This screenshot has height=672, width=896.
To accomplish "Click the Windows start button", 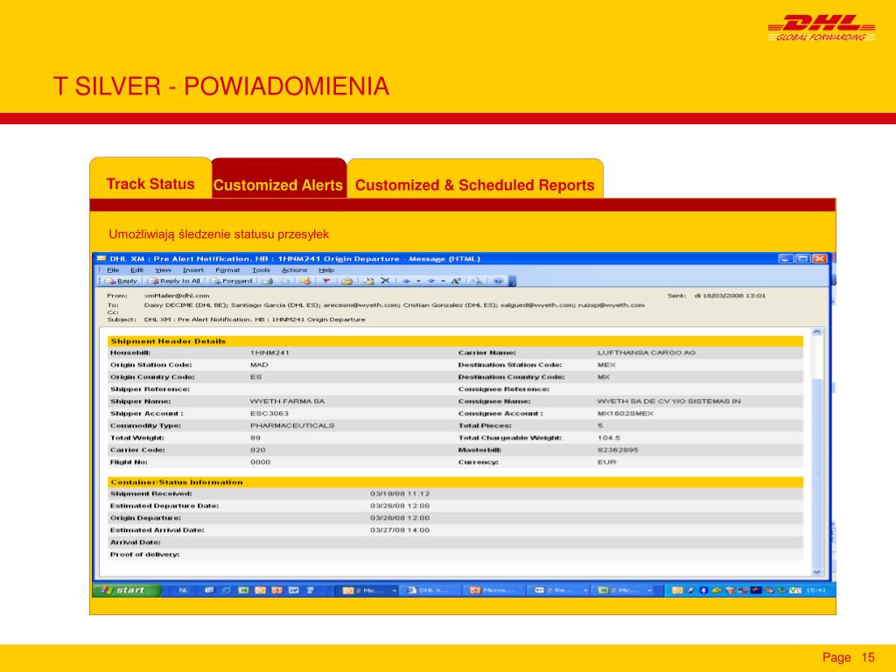I will click(126, 591).
